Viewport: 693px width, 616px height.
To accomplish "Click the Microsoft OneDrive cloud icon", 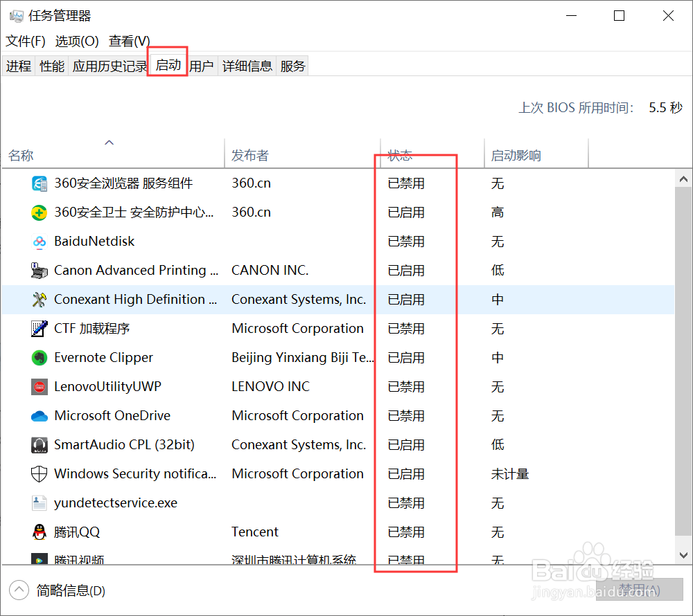I will click(x=40, y=416).
